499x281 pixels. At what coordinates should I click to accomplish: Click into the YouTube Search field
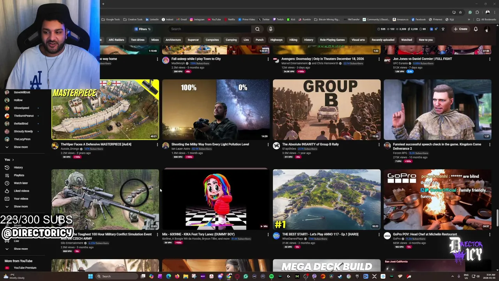coord(211,29)
